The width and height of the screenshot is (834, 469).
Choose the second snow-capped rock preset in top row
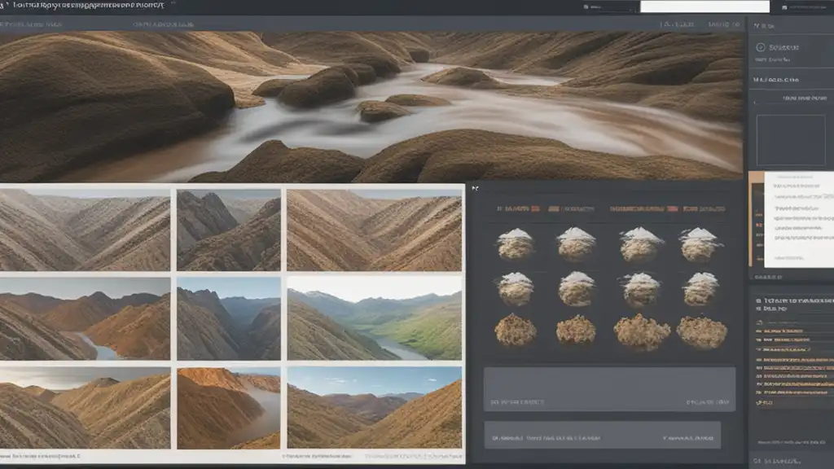click(576, 243)
